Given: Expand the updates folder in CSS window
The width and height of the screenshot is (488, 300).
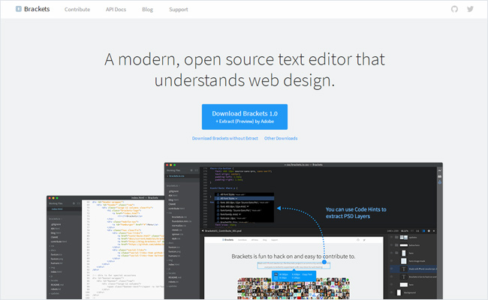Looking at the screenshot, I should (x=172, y=286).
